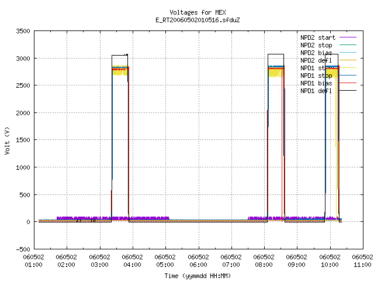The width and height of the screenshot is (374, 281).
Task: Click the 02:00 x-axis time label
Action: point(67,265)
